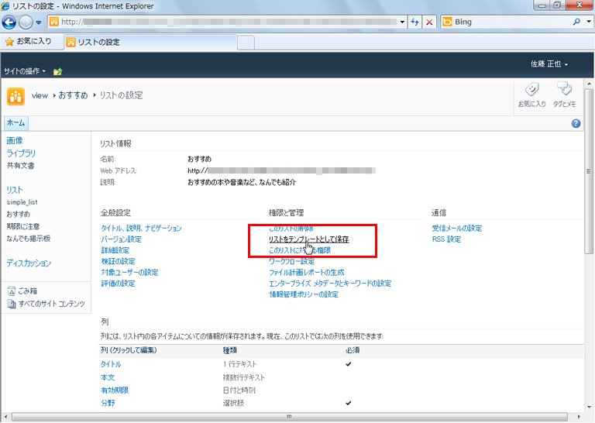Open エンタープライズ メタデータとキーワードの設定 link
Viewport: 595px width, 423px height.
point(330,284)
